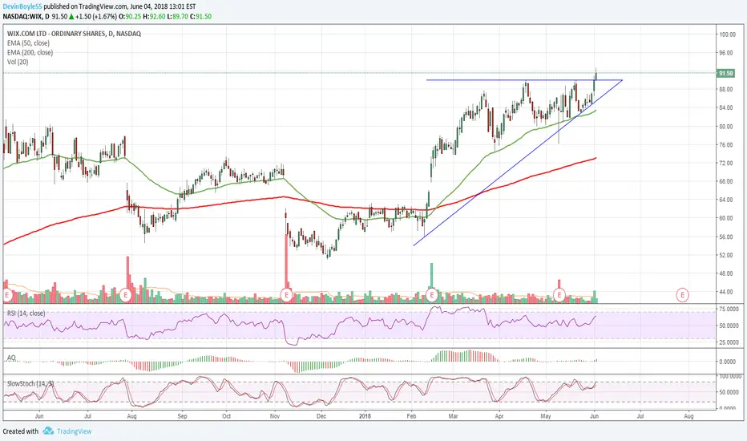Click the 25.0000 RSI axis label

[x=729, y=343]
